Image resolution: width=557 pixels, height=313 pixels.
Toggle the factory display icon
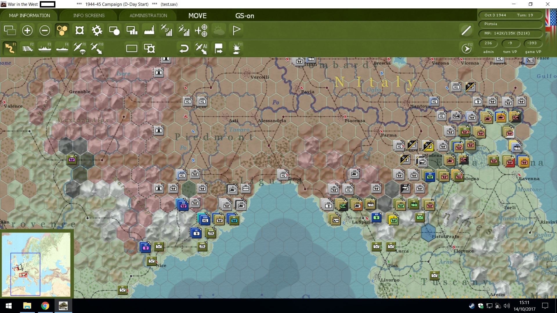[149, 30]
